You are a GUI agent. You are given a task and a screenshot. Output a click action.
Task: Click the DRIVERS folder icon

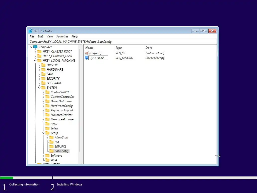click(43, 65)
